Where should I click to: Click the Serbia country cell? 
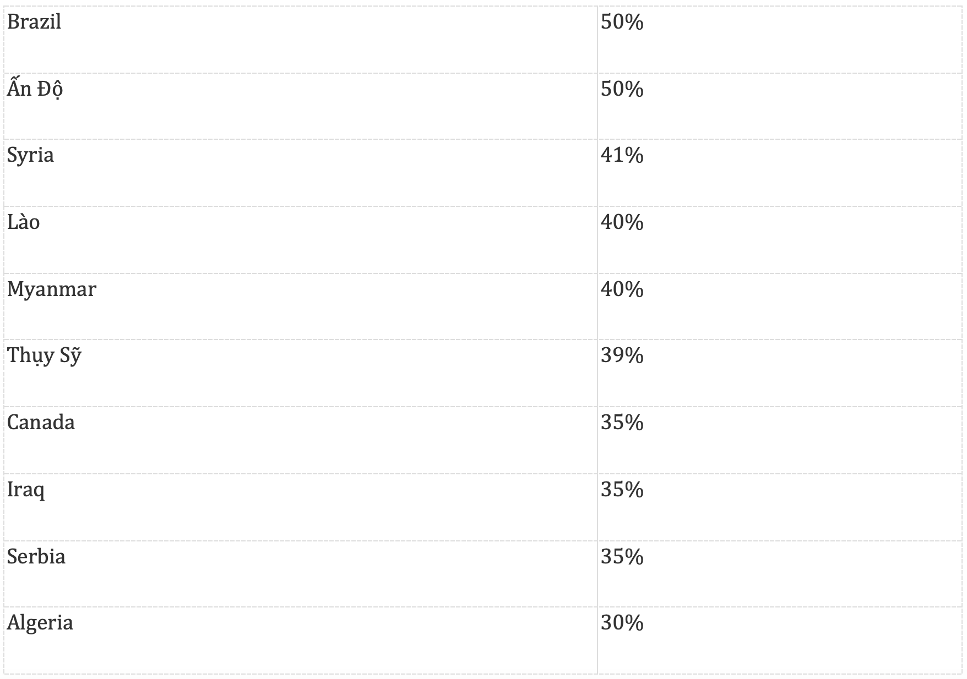(x=36, y=557)
